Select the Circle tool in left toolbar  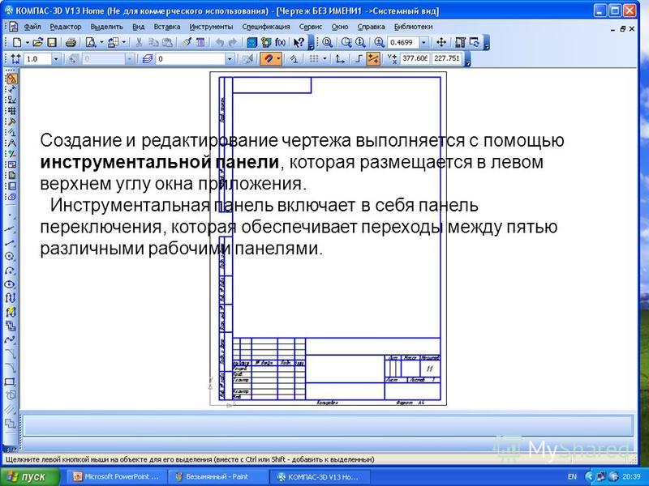coord(11,256)
